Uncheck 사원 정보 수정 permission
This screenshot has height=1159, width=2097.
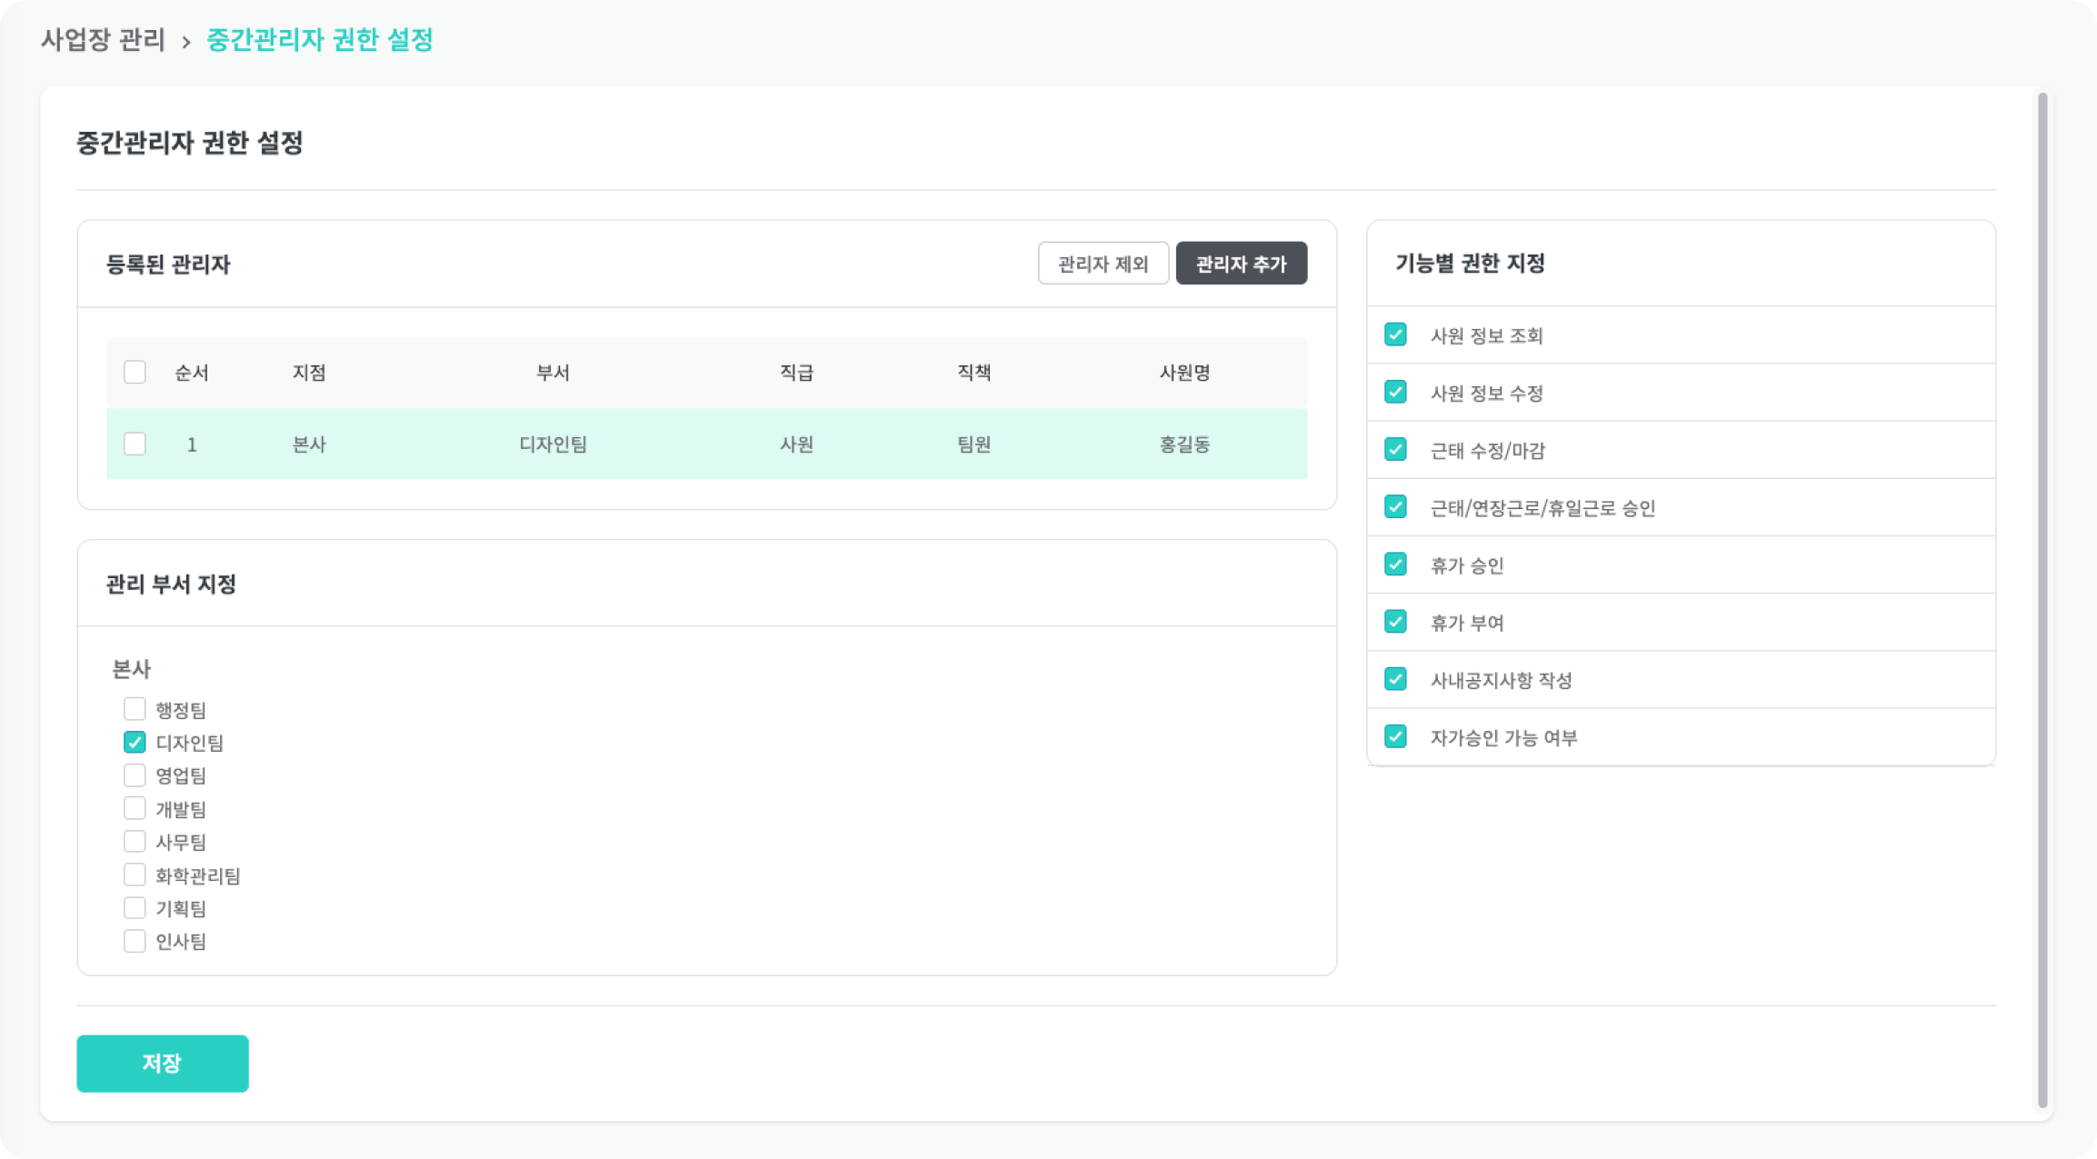(1395, 392)
